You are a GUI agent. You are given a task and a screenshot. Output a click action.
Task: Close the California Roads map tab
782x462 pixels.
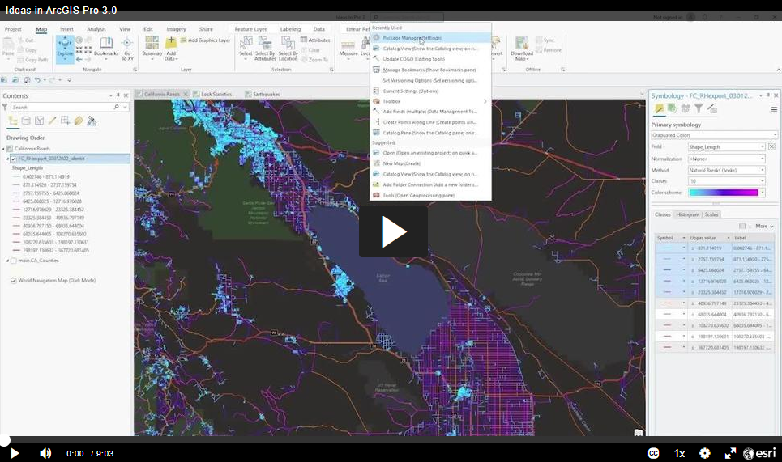(x=186, y=94)
